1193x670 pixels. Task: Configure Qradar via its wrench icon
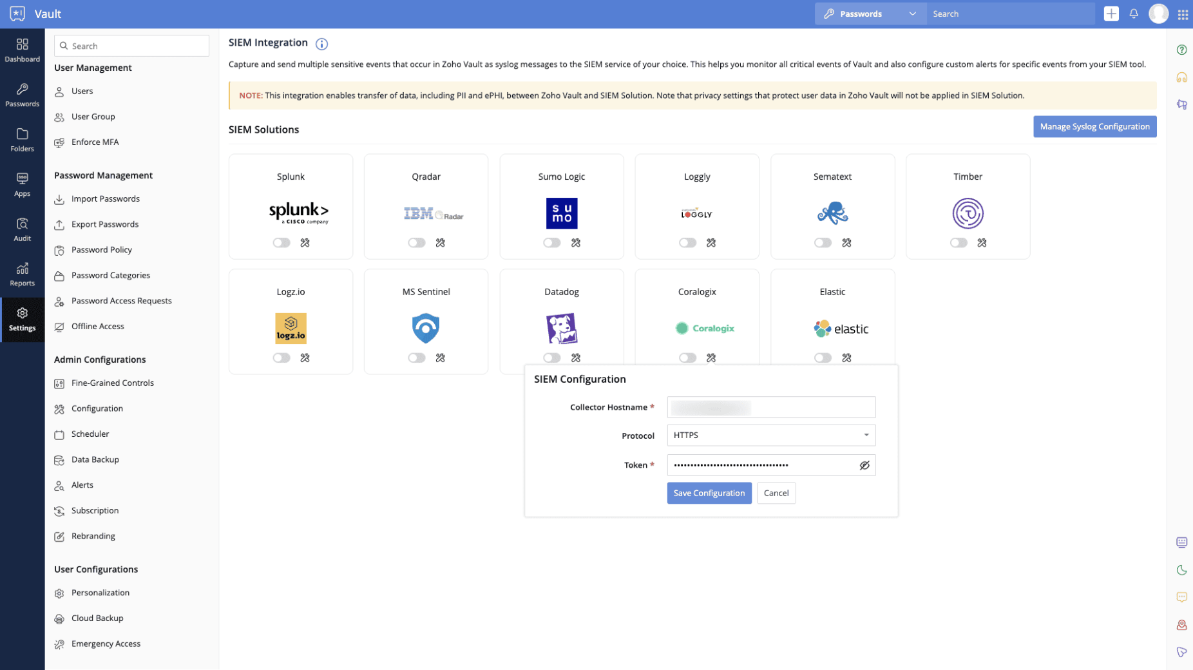click(x=440, y=243)
